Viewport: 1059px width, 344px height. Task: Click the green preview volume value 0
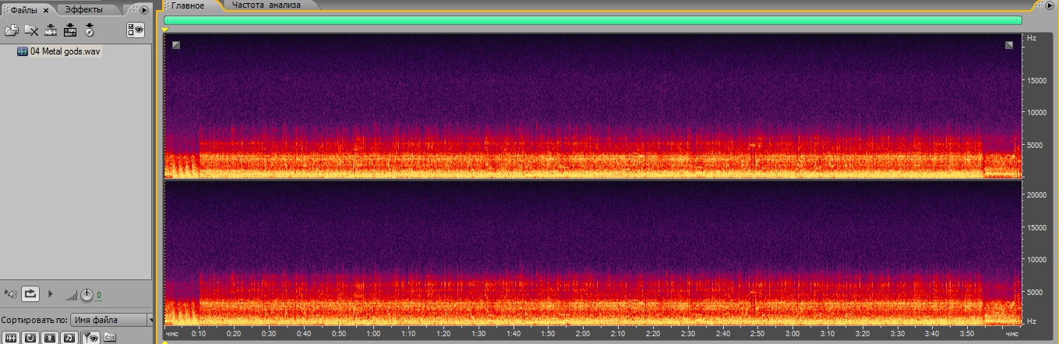98,295
